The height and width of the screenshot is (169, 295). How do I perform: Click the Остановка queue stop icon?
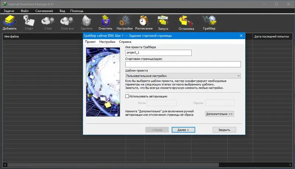click(186, 23)
